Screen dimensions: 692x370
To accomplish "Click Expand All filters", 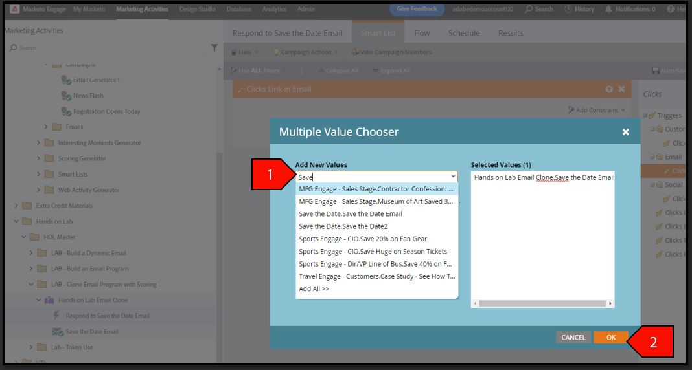I will [x=391, y=71].
